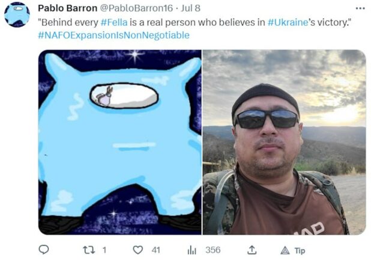Share the tweet via upload icon
Screen dimensions: 371x261
252,250
